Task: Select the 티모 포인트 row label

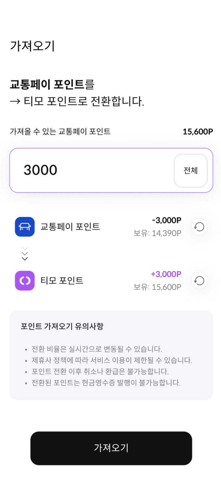Action: pyautogui.click(x=62, y=280)
